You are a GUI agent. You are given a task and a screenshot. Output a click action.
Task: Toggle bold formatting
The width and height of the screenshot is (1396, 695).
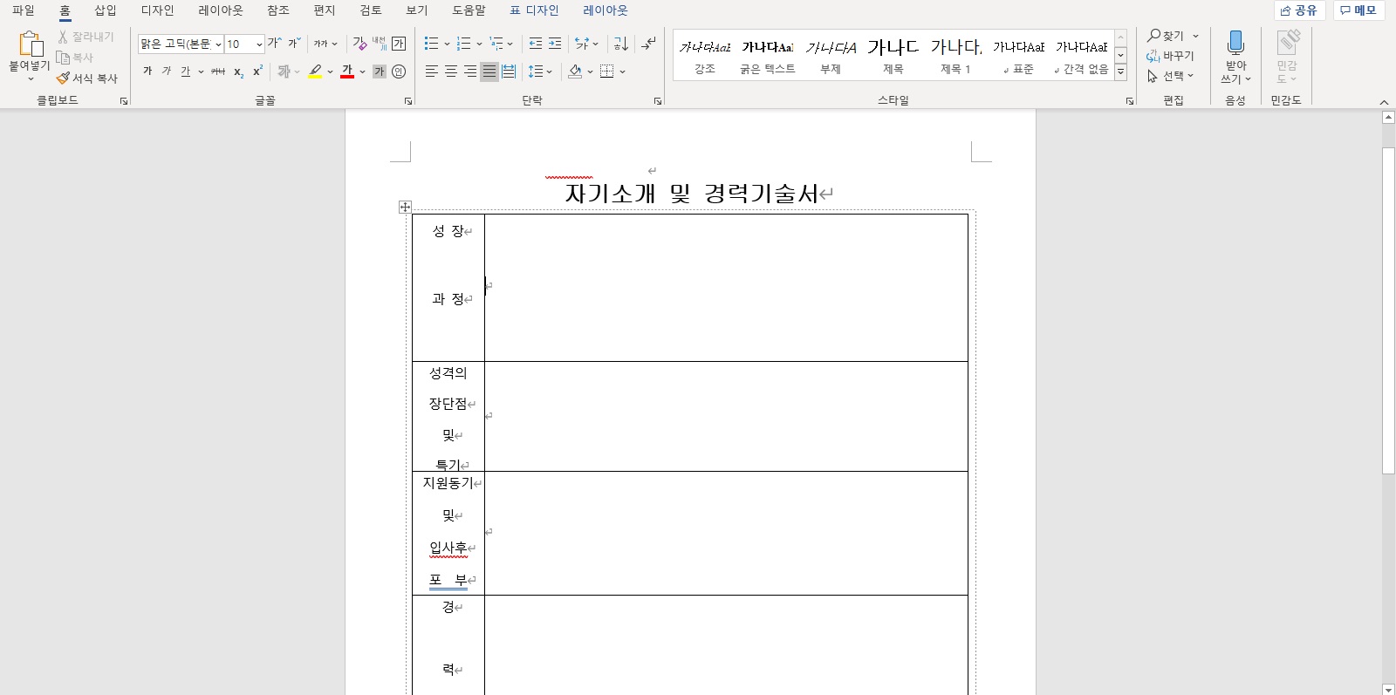(147, 72)
